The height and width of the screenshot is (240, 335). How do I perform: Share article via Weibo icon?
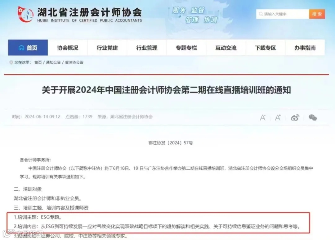point(295,118)
